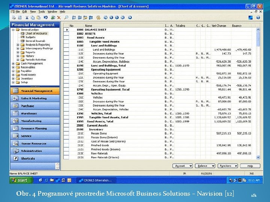
Task: Click the Totaling column header
Action: click(x=185, y=25)
